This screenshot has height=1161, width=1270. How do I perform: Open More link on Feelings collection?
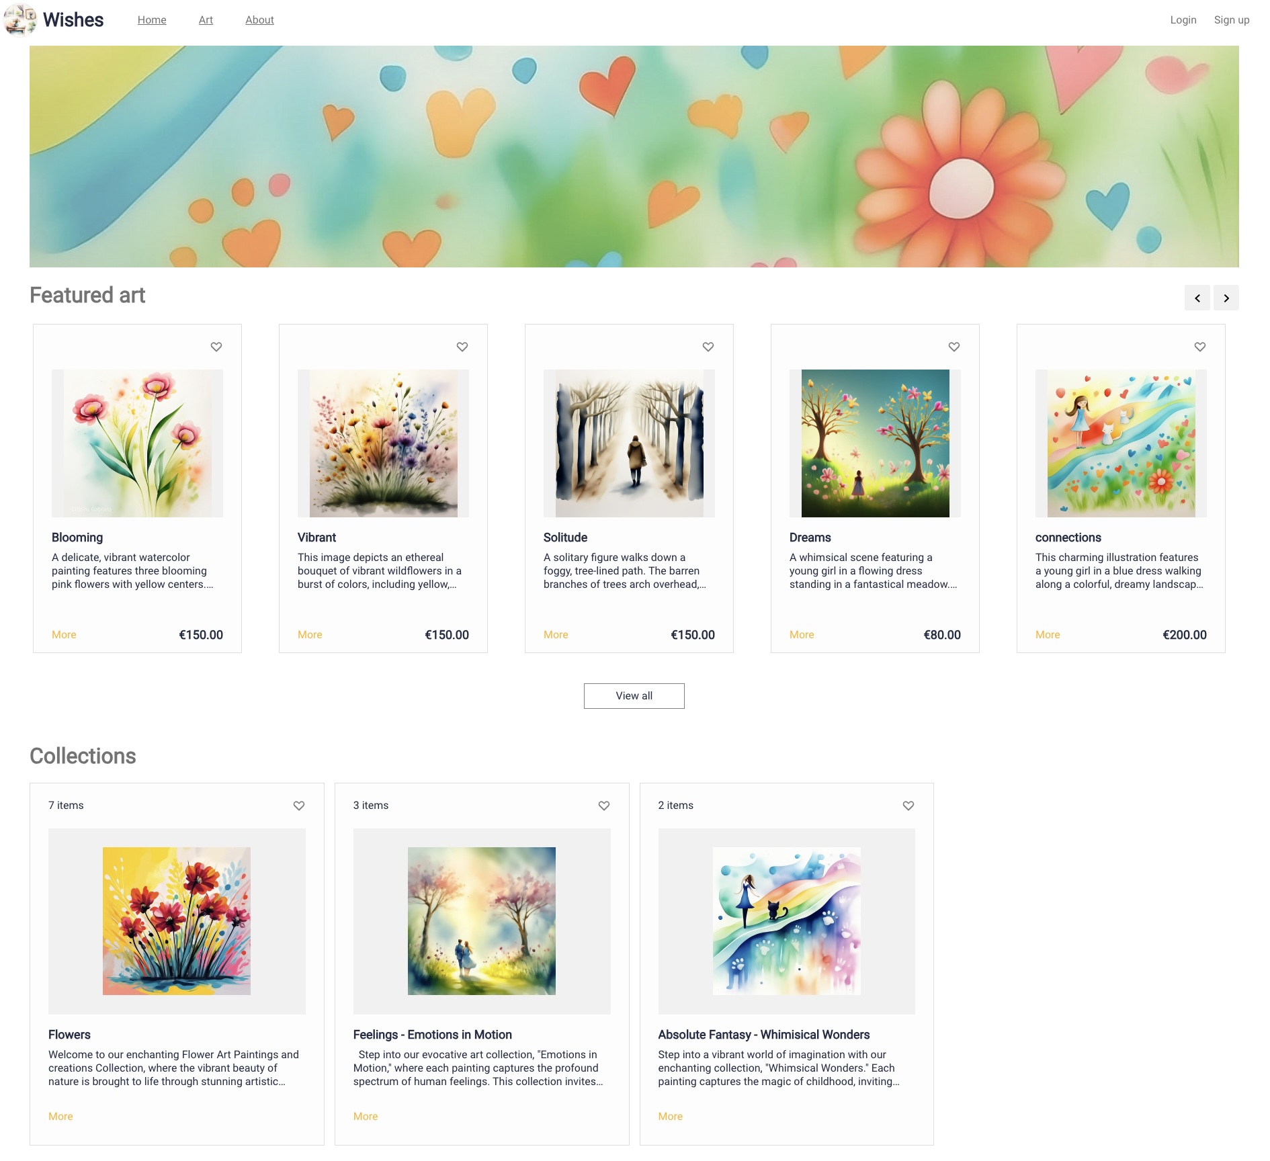pos(366,1117)
